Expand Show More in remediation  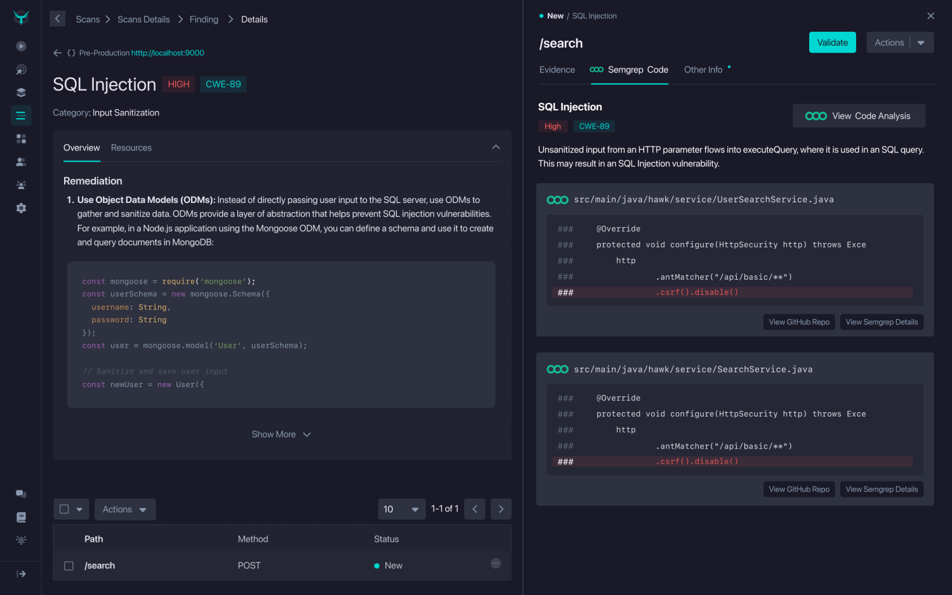281,435
